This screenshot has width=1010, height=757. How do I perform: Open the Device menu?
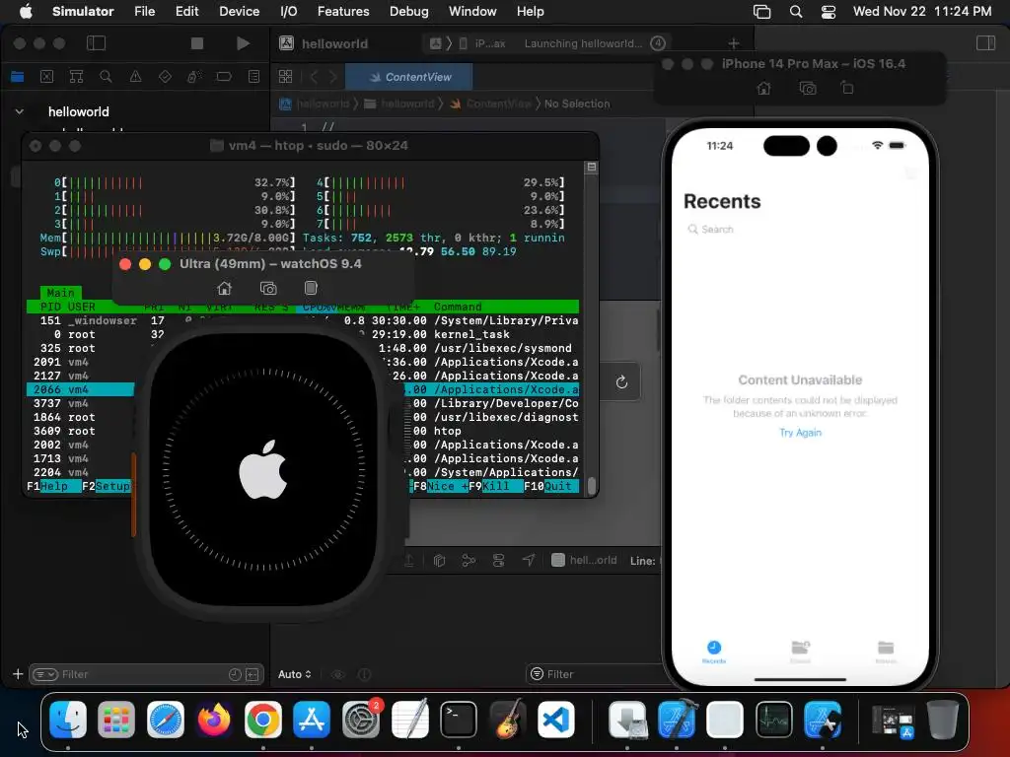(x=239, y=11)
